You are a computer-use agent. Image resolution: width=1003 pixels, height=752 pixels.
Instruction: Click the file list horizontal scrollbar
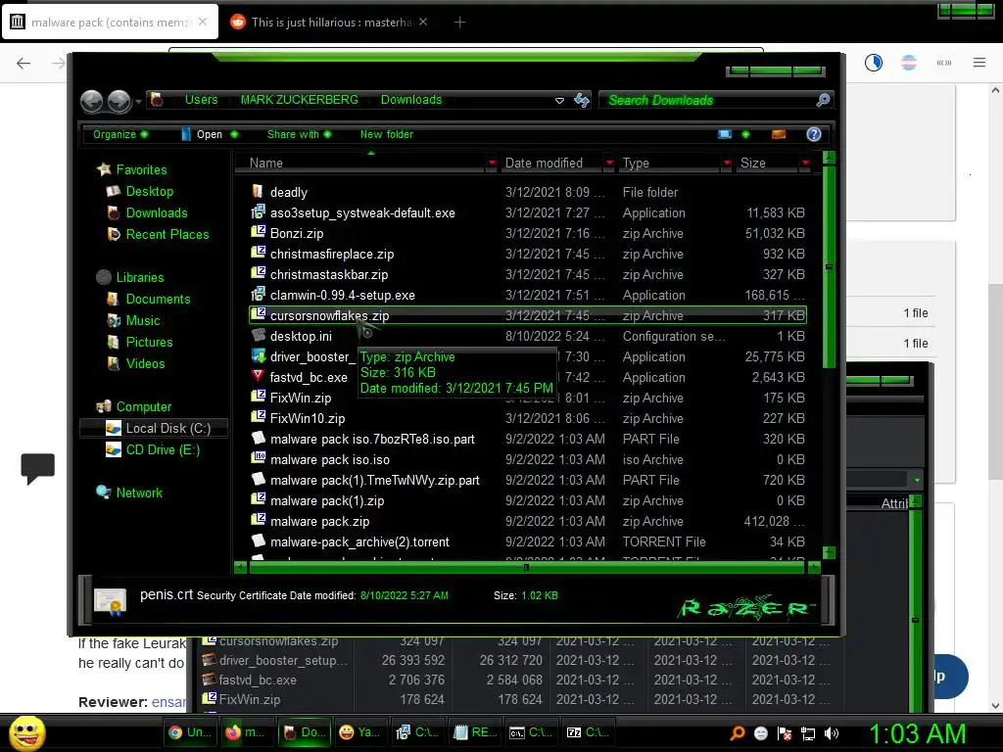point(526,567)
